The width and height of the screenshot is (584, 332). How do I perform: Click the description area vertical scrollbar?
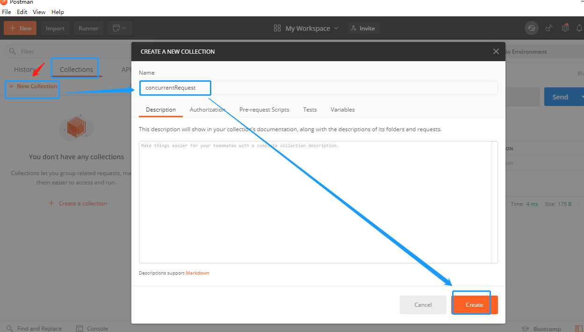click(x=494, y=202)
